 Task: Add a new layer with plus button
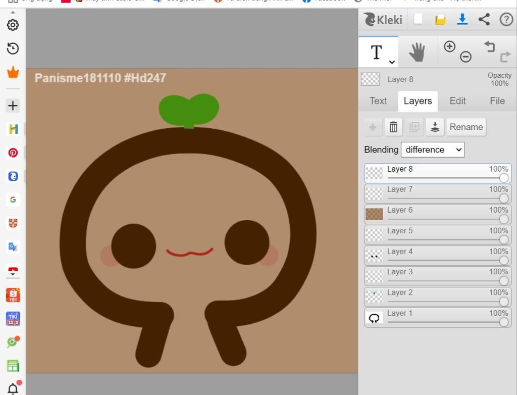coord(373,127)
